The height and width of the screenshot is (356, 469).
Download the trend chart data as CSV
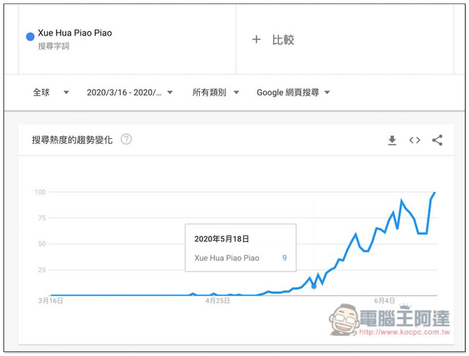coord(392,140)
